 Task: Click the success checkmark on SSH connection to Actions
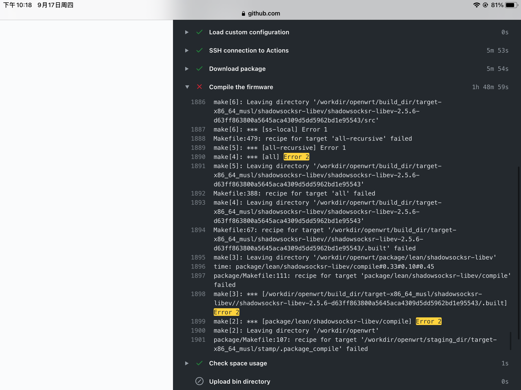point(199,51)
